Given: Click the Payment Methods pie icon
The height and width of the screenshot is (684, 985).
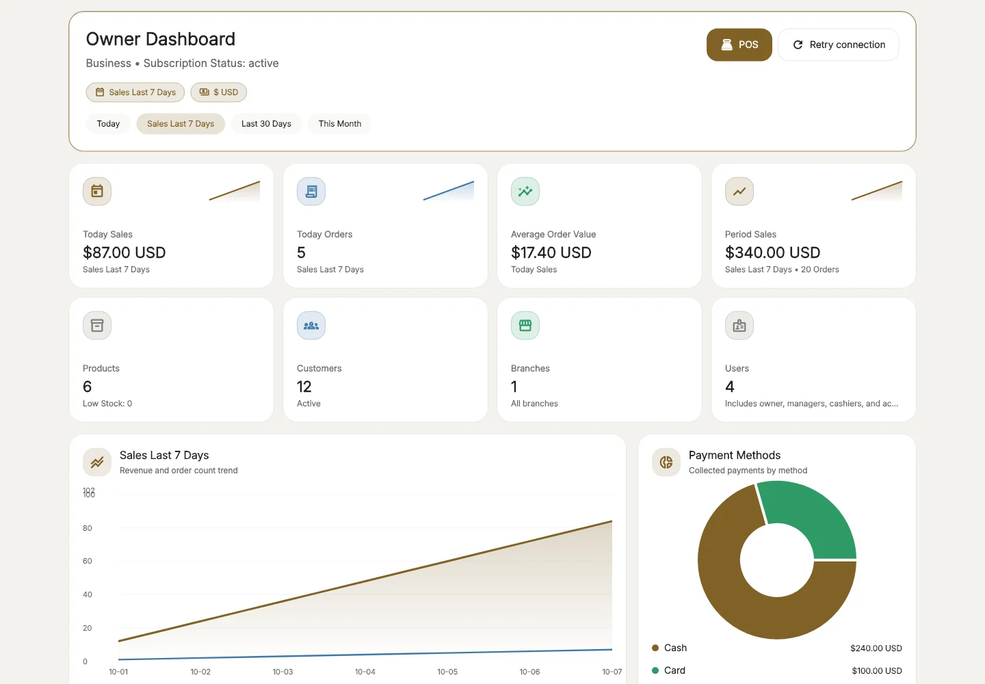Looking at the screenshot, I should click(x=666, y=462).
